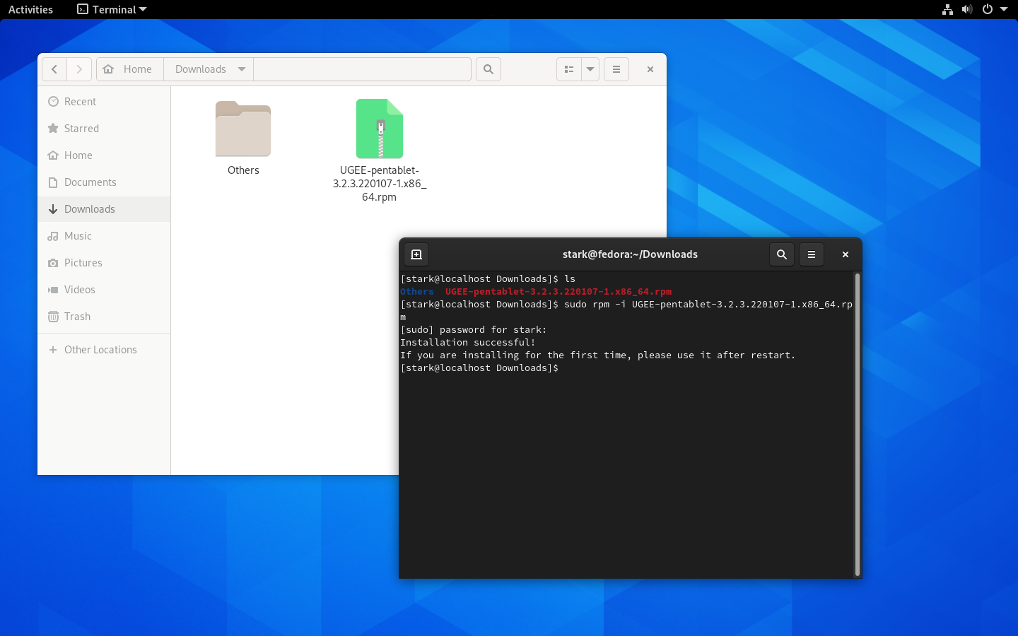Image resolution: width=1018 pixels, height=636 pixels.
Task: Click red rpm filename in ls output
Action: tap(558, 292)
